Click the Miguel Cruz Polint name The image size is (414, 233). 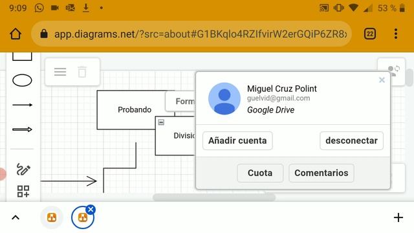pos(282,89)
